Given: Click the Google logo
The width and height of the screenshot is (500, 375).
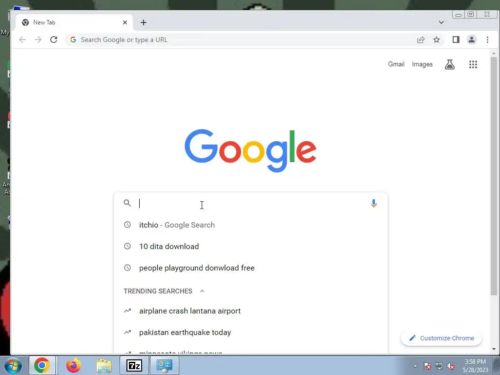Looking at the screenshot, I should tap(250, 150).
